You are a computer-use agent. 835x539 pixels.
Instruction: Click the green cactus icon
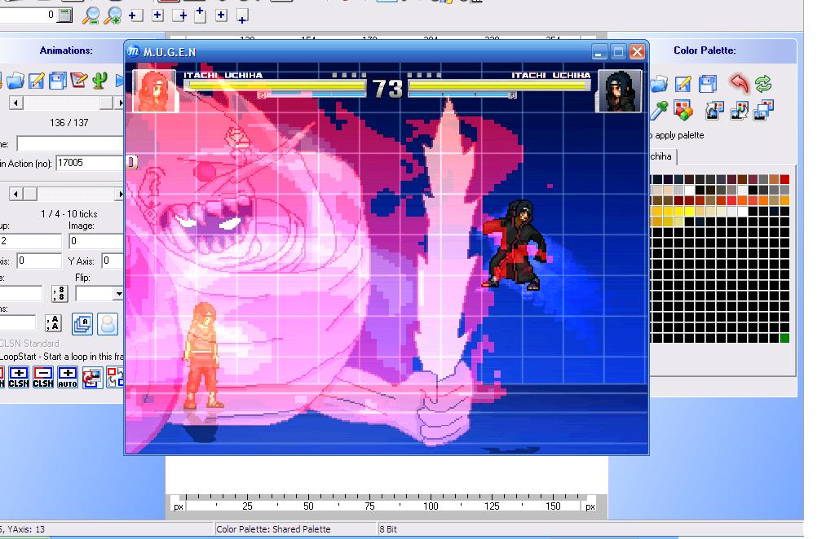coord(99,81)
